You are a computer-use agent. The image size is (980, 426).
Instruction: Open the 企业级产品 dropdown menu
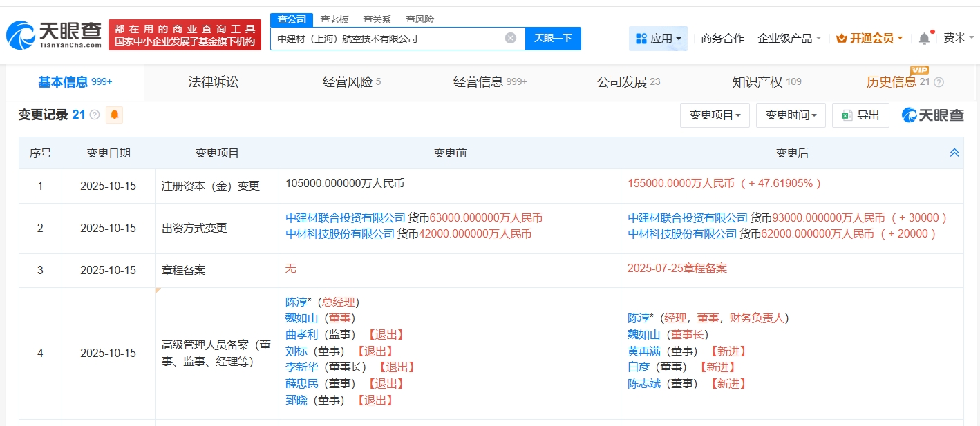pyautogui.click(x=789, y=39)
